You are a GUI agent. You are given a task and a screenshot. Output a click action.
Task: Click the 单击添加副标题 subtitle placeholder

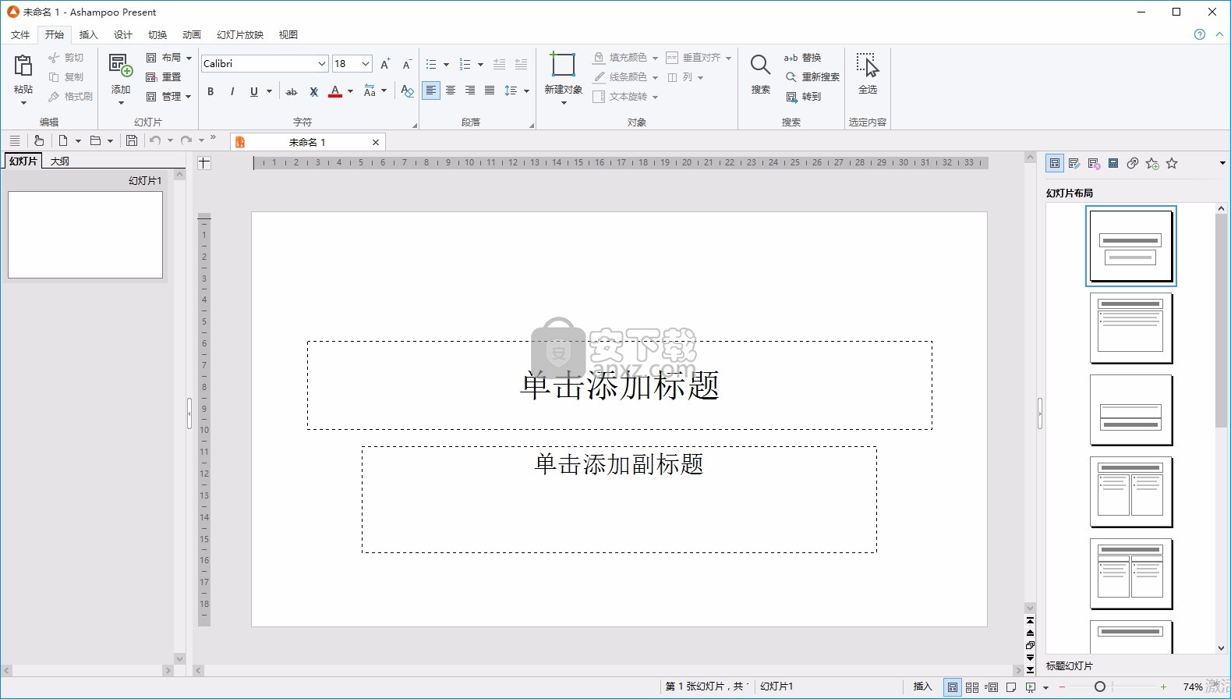619,499
